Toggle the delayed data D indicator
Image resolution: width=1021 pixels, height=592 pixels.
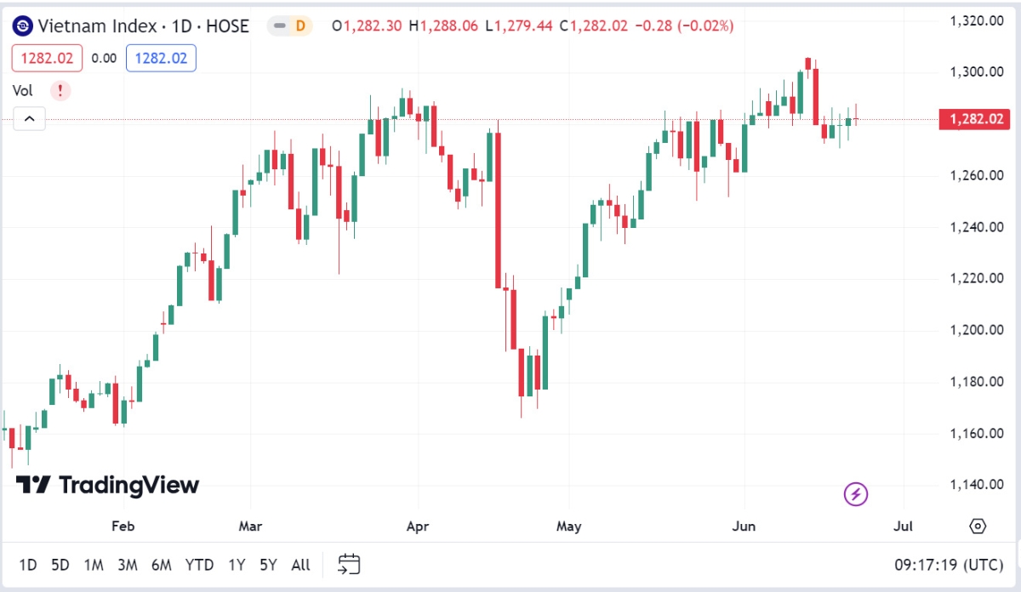(290, 26)
